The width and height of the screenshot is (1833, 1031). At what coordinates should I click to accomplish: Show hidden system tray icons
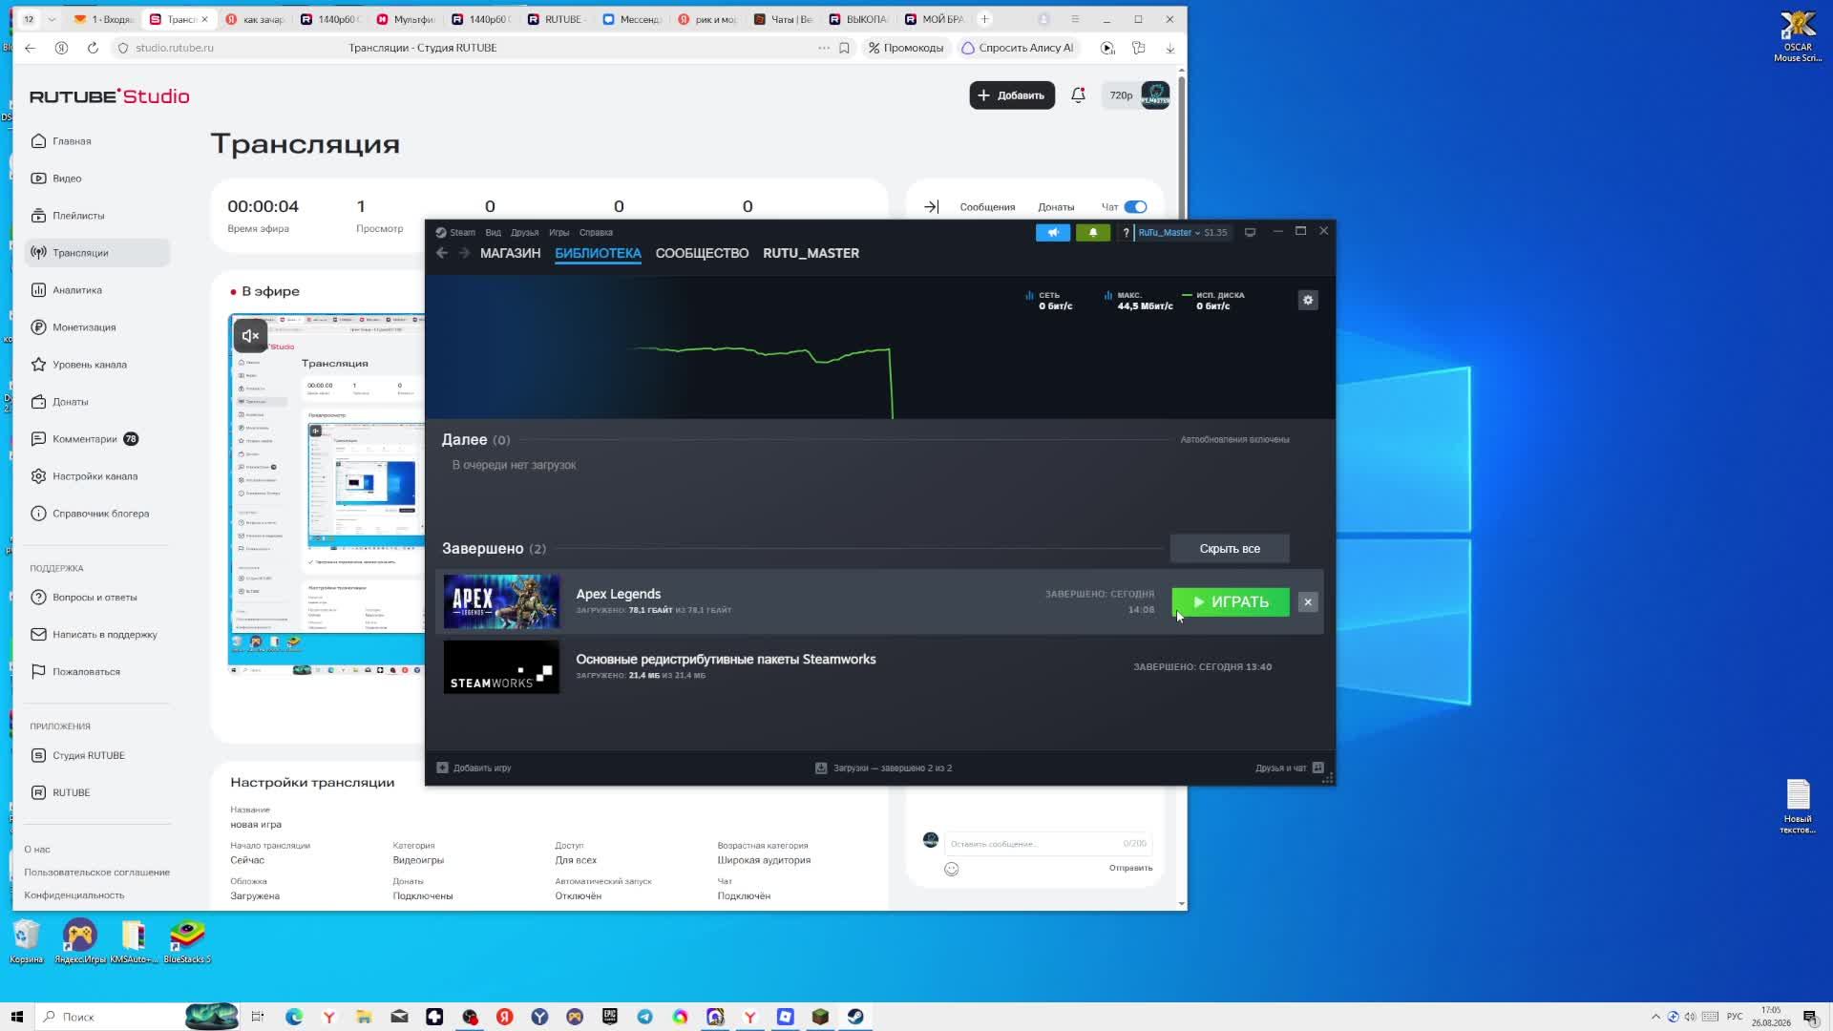tap(1655, 1017)
